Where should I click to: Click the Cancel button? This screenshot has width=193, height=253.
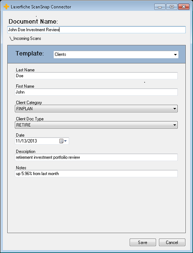(172, 242)
